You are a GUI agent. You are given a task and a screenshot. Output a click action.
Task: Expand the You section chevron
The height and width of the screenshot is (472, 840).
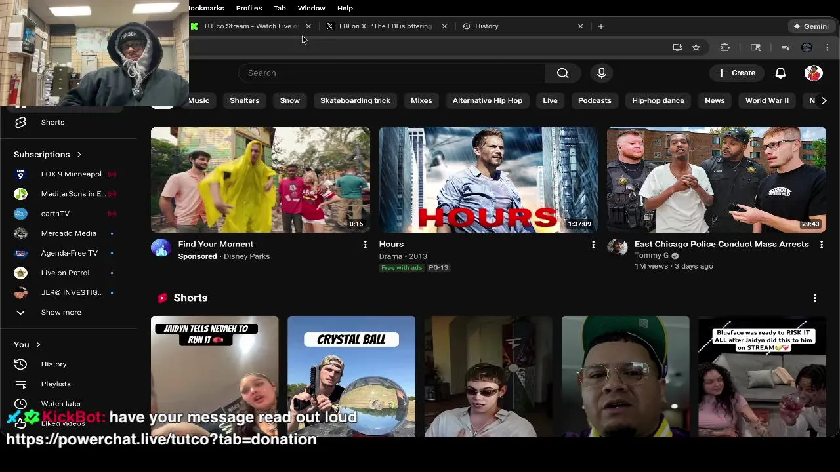tap(38, 345)
